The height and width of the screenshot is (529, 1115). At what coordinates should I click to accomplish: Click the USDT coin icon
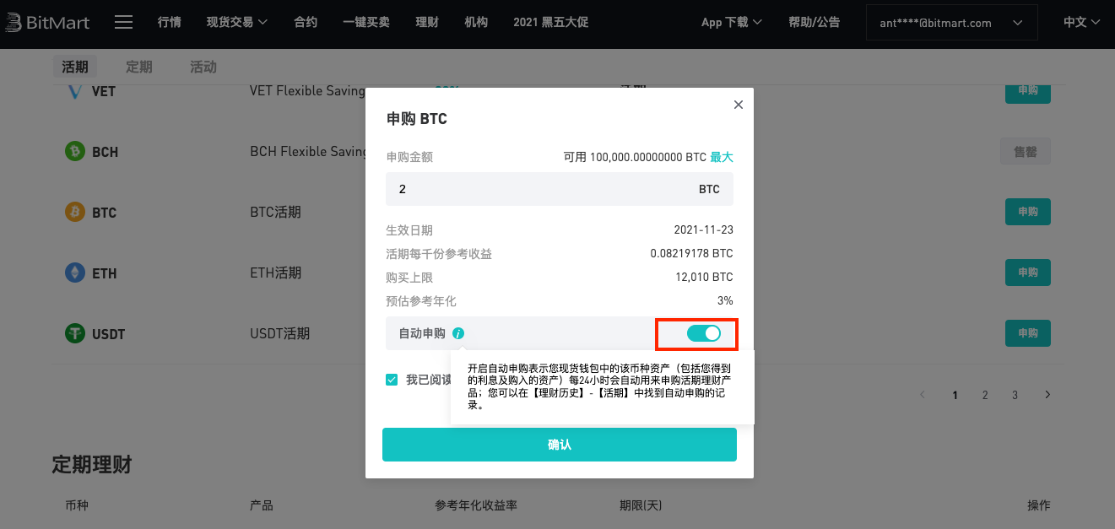(x=76, y=334)
